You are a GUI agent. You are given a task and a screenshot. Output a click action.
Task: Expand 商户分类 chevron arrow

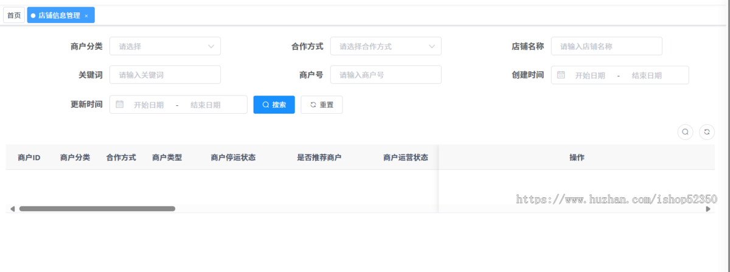point(211,46)
